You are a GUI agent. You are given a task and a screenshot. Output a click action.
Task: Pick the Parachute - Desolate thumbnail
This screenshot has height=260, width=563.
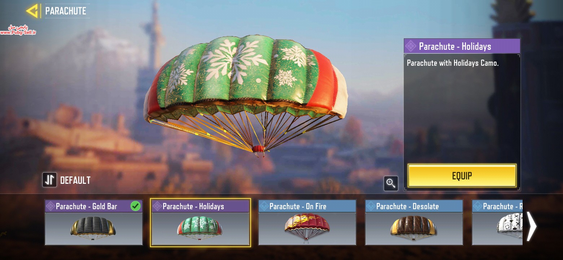[414, 222]
